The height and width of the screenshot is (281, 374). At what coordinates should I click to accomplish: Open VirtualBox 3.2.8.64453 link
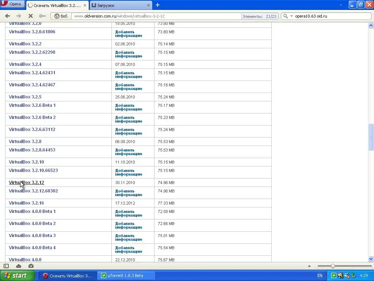click(32, 150)
